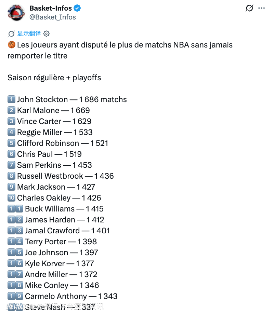Open the Basket-Infos profile avatar

tap(16, 12)
